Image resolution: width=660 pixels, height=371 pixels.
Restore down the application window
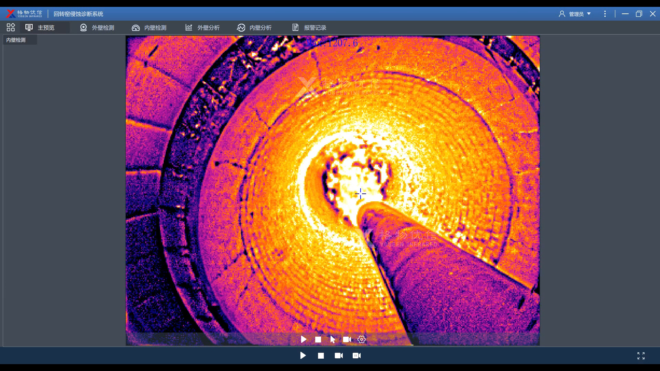tap(639, 14)
